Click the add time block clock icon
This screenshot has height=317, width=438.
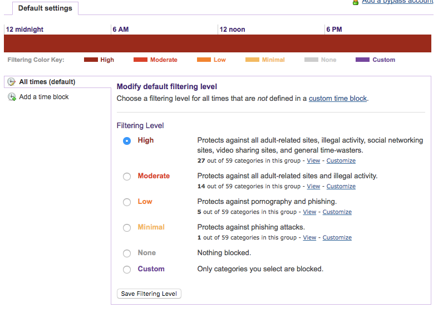pyautogui.click(x=12, y=97)
